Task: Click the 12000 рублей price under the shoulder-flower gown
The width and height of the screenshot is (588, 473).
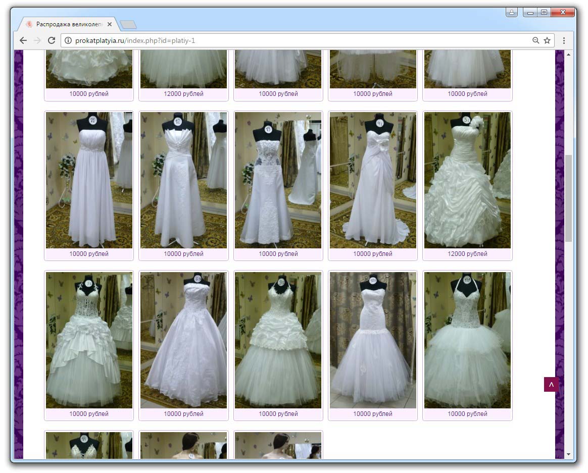Action: pyautogui.click(x=468, y=254)
